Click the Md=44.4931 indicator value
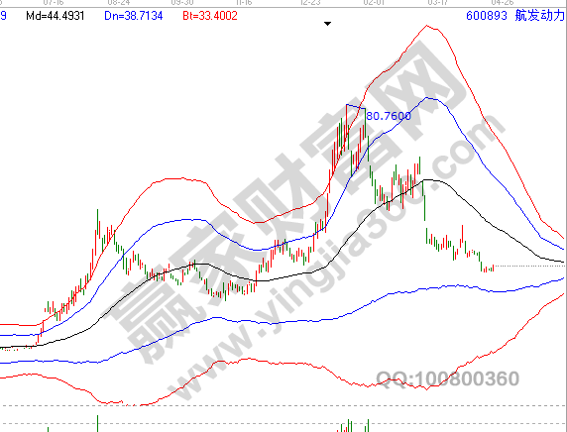The height and width of the screenshot is (432, 567). [x=55, y=16]
